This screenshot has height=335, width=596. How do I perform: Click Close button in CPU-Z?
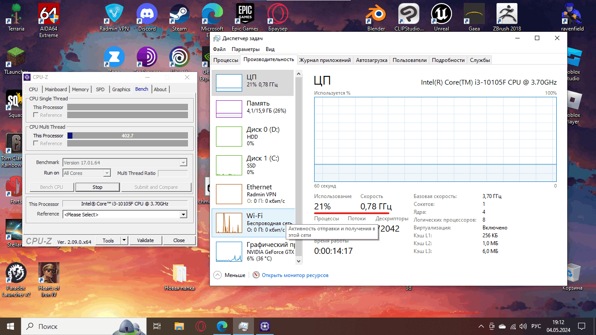(179, 240)
